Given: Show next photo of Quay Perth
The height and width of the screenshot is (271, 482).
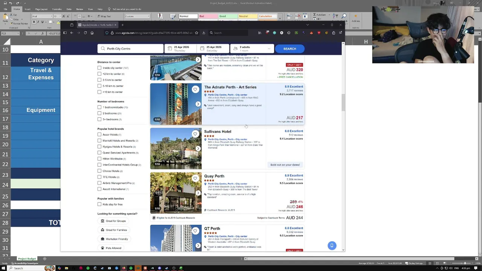Looking at the screenshot, I should point(198,193).
